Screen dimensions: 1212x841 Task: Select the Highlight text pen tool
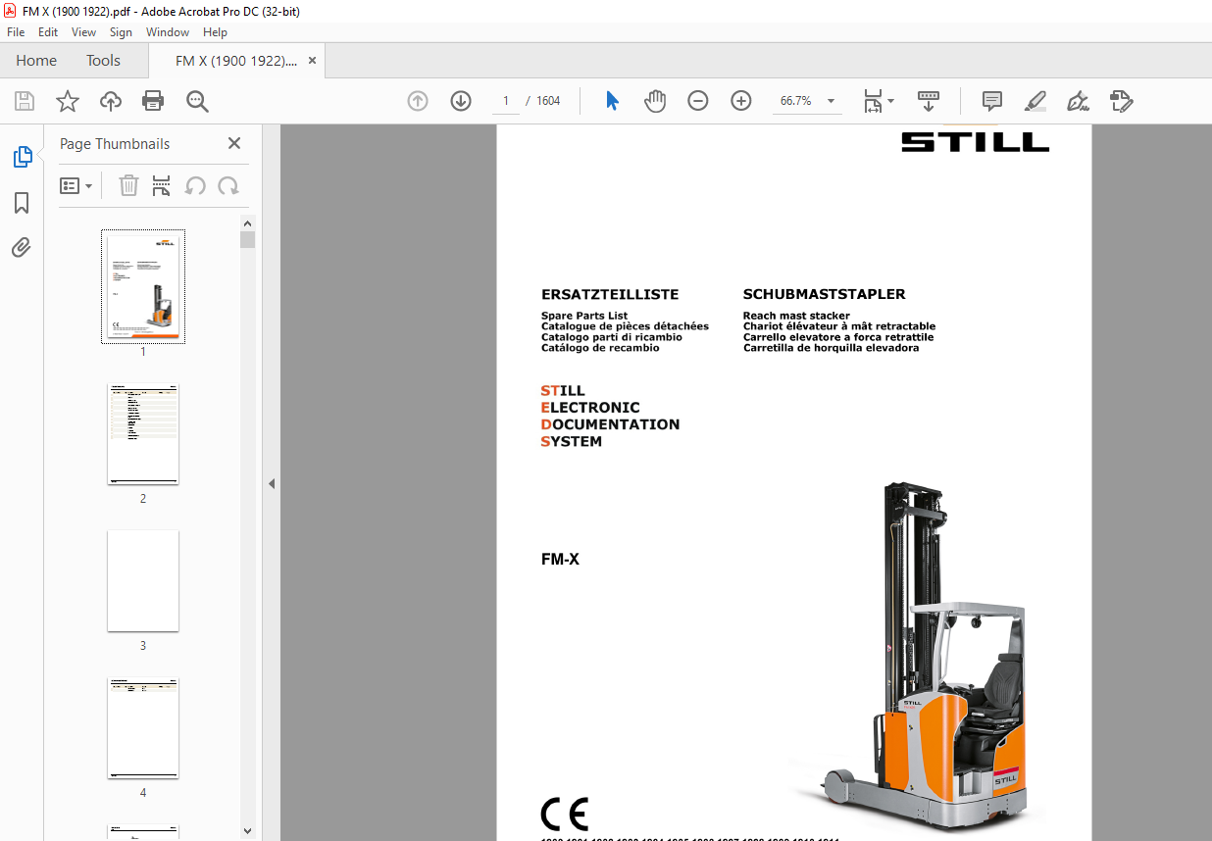point(1035,101)
